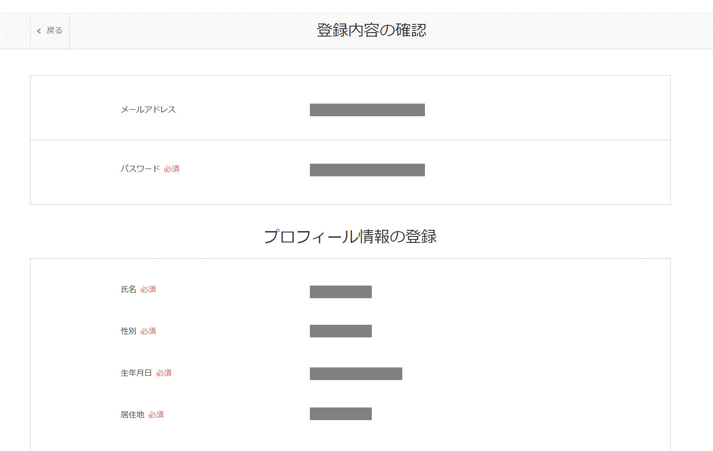Select the 性別 field label
This screenshot has width=713, height=451.
tap(129, 331)
